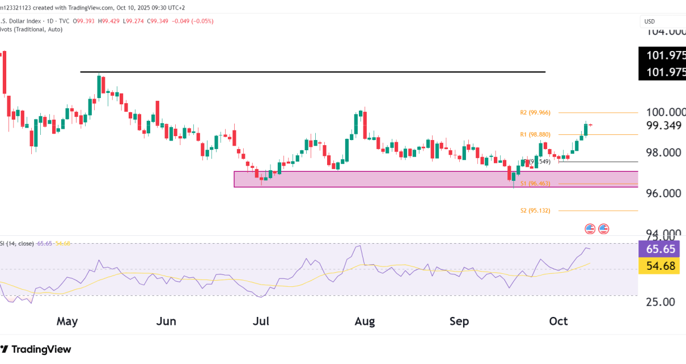Click the right US flag economic event icon
This screenshot has width=686, height=364.
tap(603, 228)
